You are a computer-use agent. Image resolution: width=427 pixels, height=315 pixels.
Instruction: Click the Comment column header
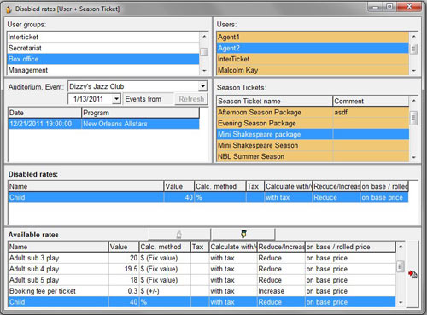click(371, 102)
